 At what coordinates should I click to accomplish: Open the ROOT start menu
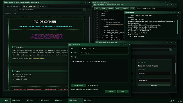(x=5, y=100)
